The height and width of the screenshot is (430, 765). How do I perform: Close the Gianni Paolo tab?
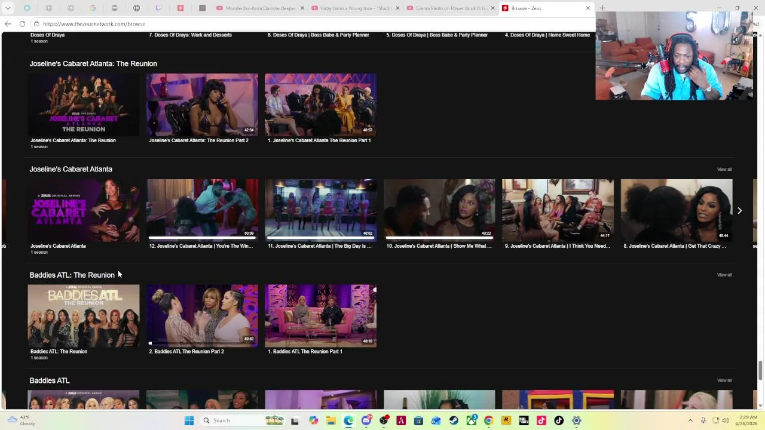pos(492,8)
